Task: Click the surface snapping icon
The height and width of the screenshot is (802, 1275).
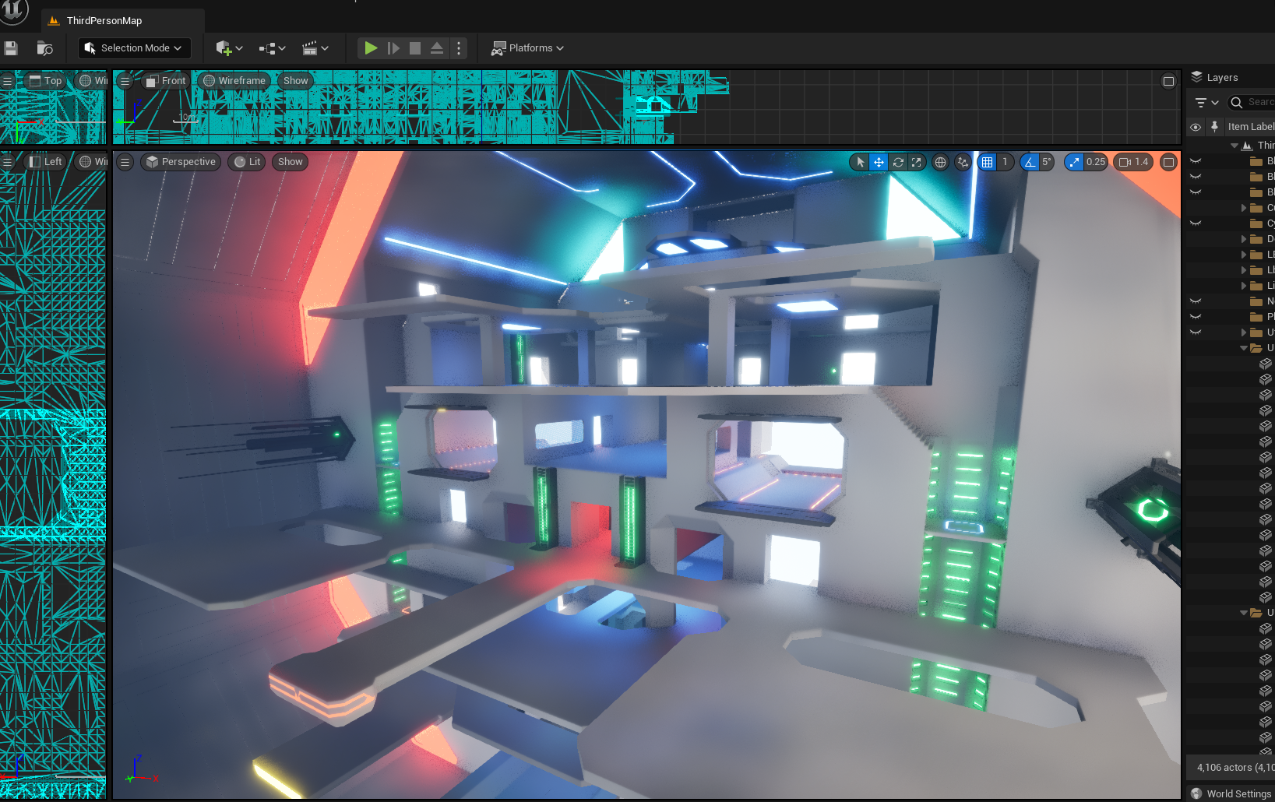Action: tap(963, 162)
